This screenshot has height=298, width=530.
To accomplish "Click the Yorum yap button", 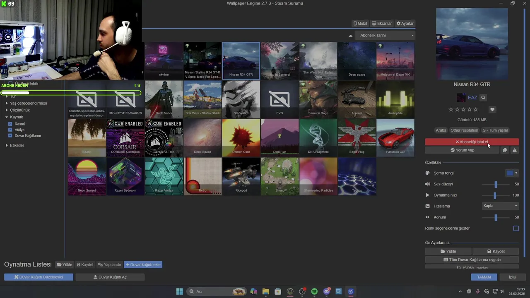I will tap(462, 150).
